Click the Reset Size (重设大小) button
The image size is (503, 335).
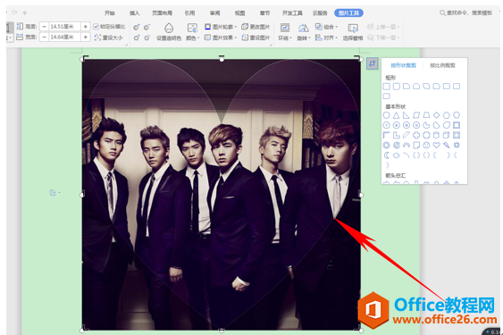108,38
